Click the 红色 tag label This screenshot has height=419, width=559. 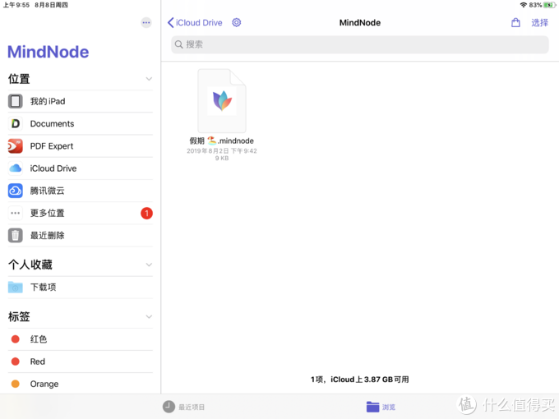[39, 338]
